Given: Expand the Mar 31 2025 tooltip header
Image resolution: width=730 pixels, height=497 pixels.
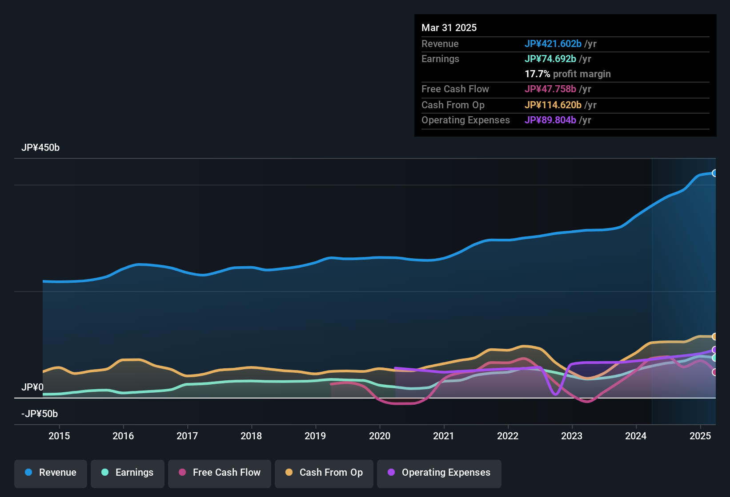Looking at the screenshot, I should 449,28.
